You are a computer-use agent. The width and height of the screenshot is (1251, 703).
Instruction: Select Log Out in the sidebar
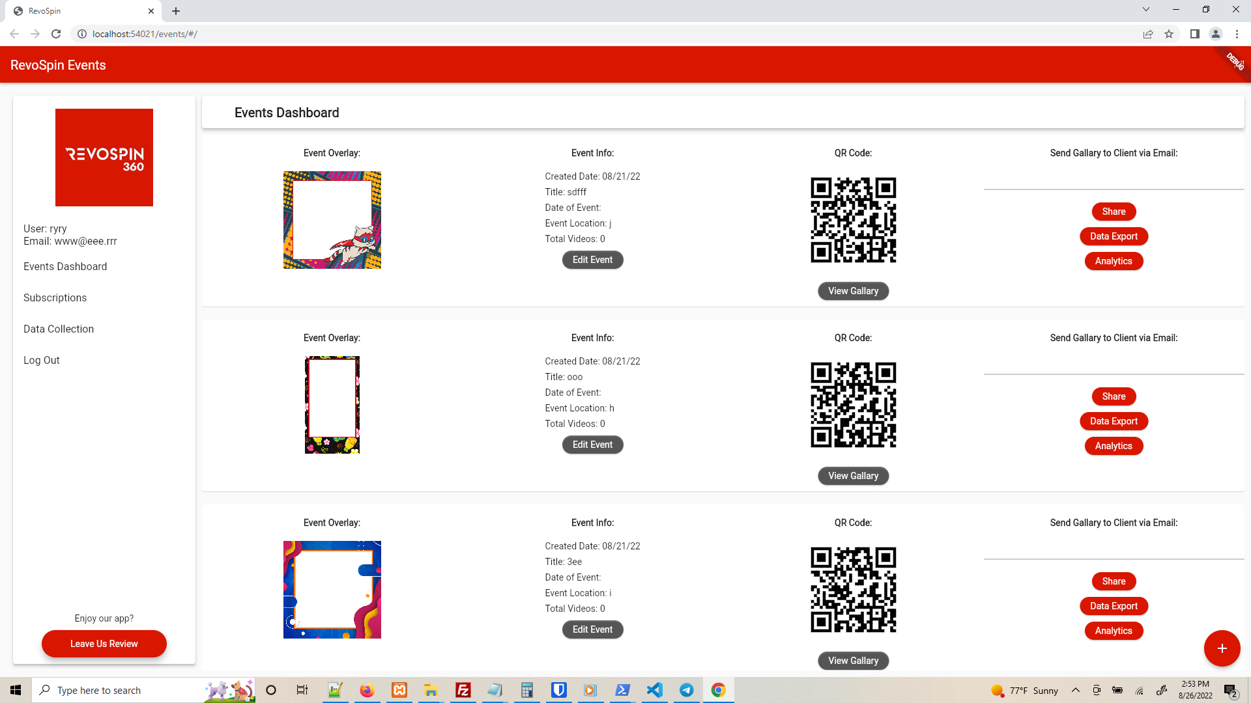41,360
